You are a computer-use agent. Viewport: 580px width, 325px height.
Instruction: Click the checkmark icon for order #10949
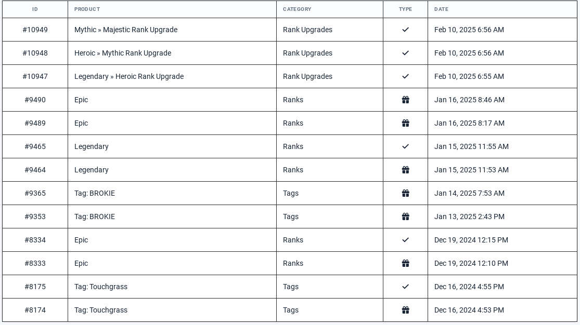coord(405,30)
